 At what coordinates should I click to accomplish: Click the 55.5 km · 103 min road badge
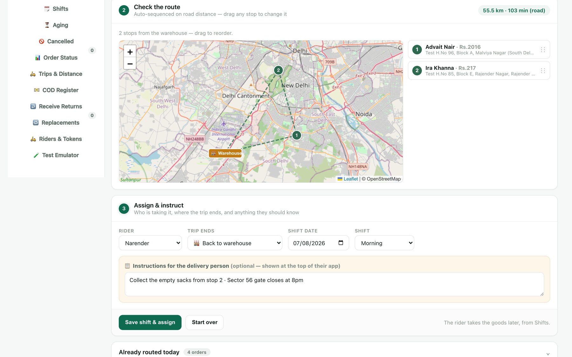[514, 10]
